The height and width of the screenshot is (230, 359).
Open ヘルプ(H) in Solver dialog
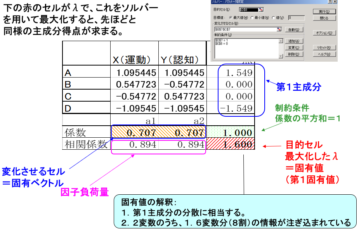point(324,54)
